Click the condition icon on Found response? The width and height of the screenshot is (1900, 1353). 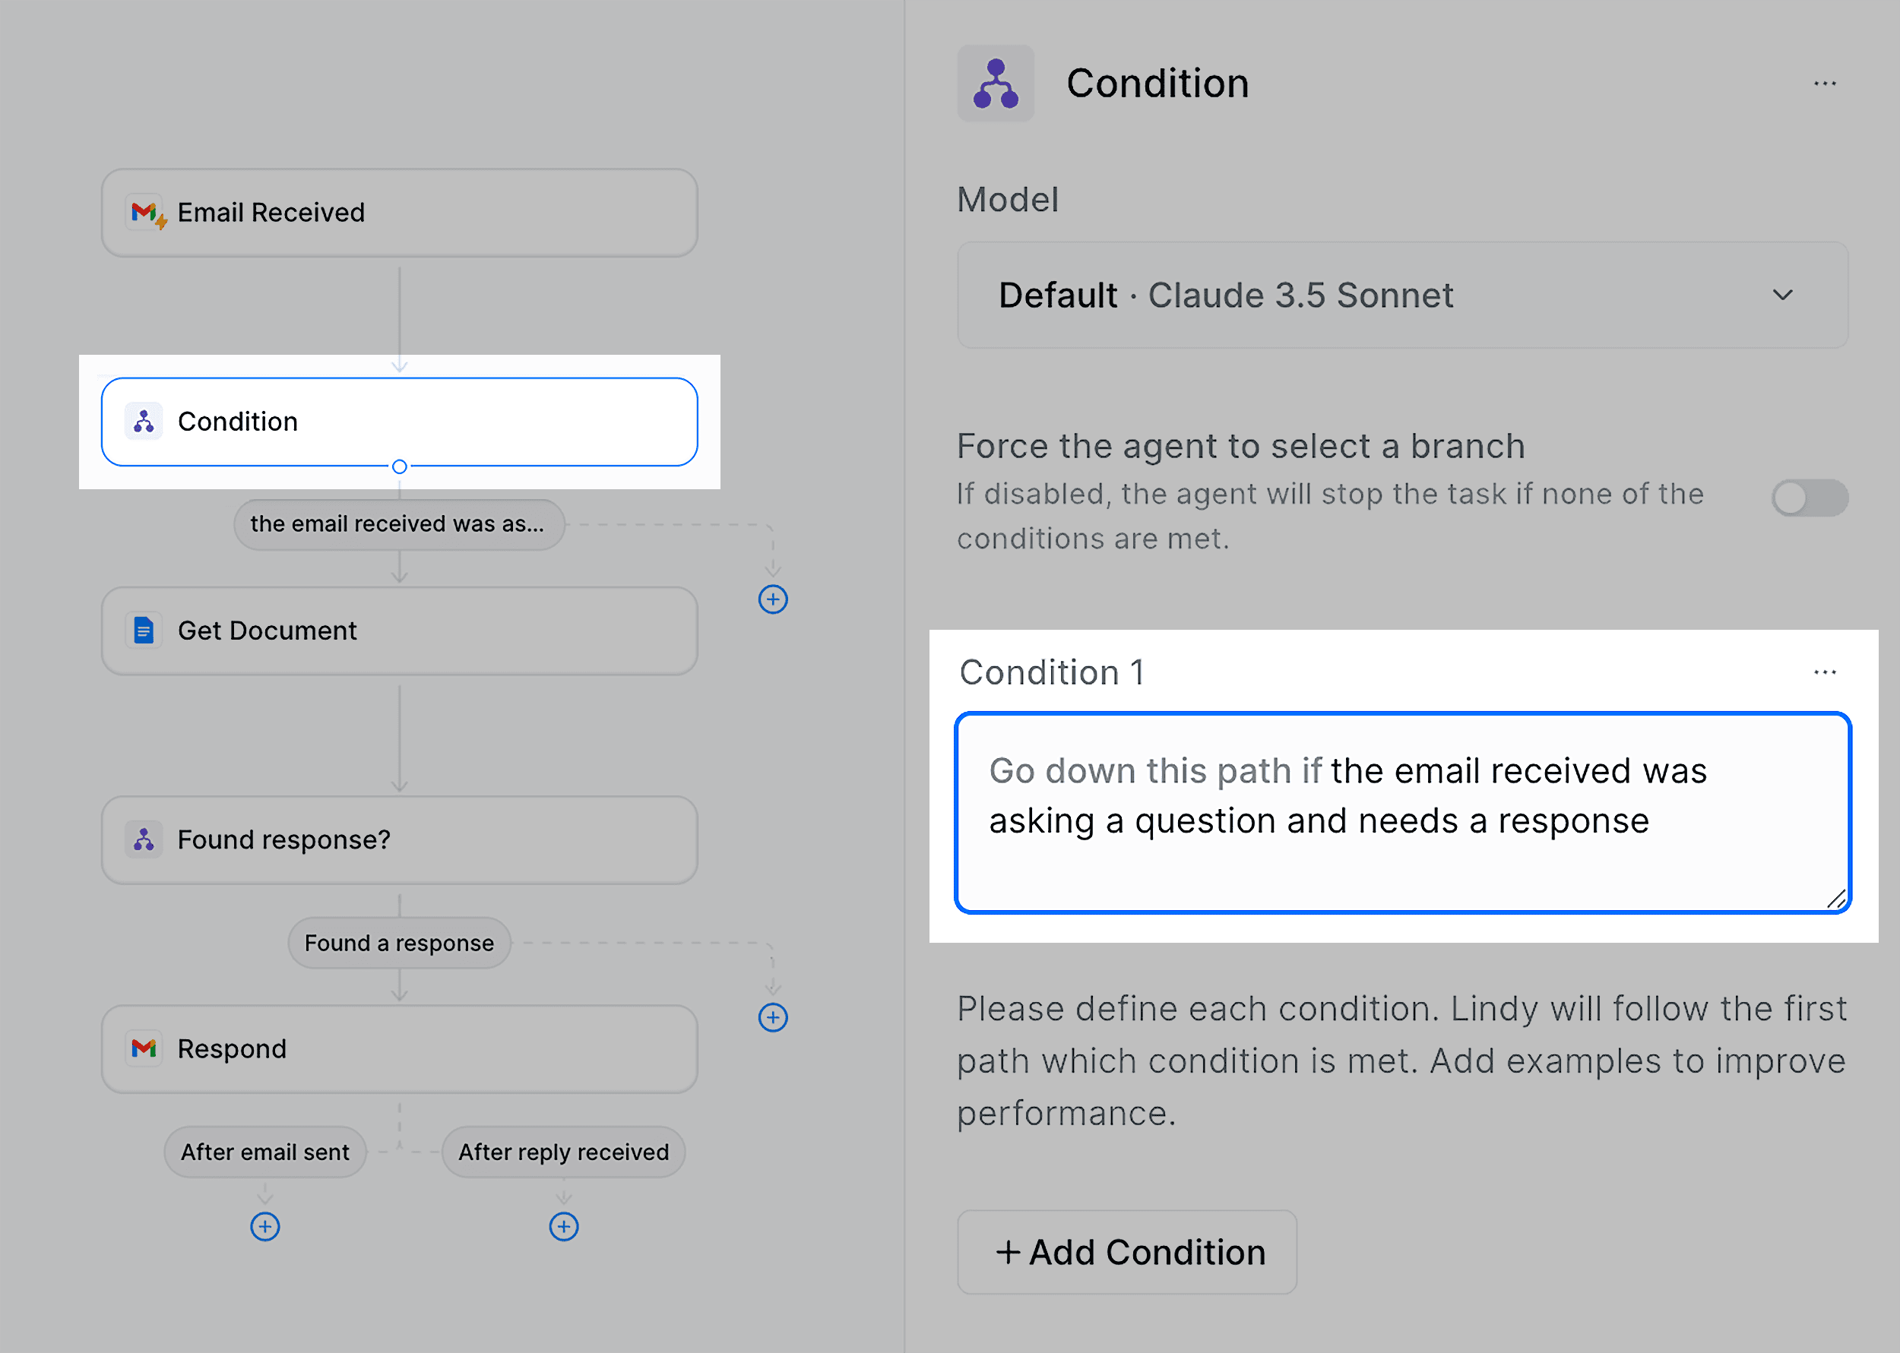click(x=144, y=839)
